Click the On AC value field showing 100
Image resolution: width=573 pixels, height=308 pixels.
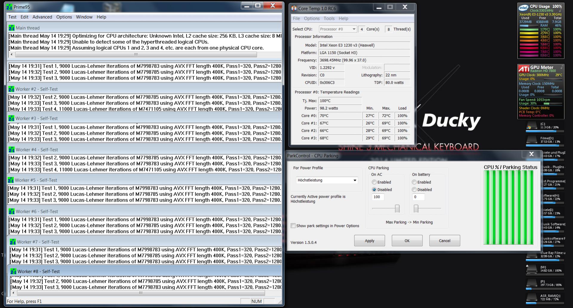coord(378,197)
